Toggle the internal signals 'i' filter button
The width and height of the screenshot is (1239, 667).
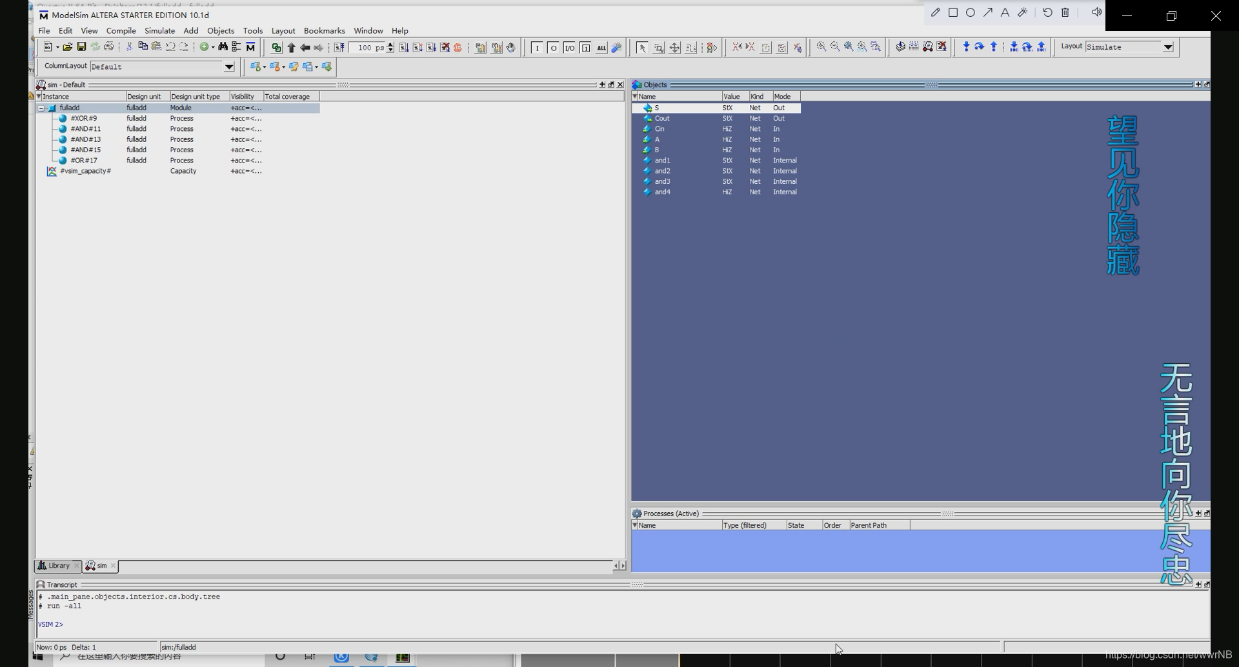585,48
